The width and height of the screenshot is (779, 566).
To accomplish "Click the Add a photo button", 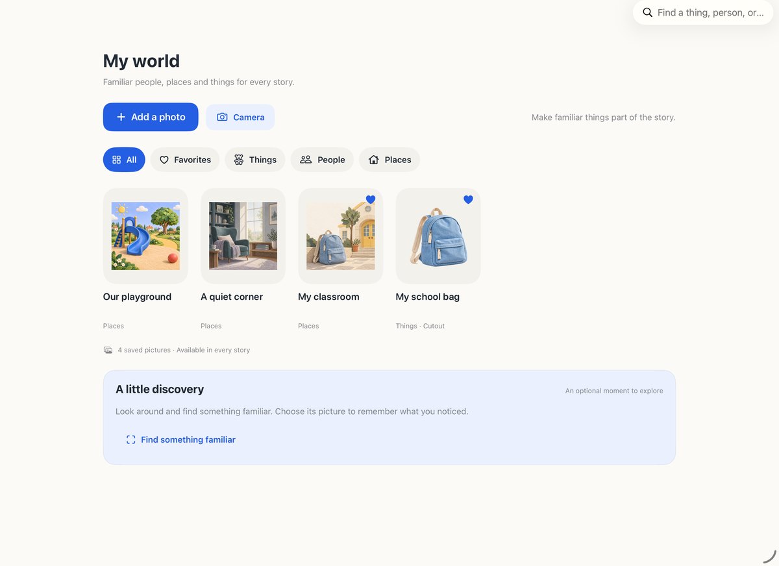I will 151,117.
